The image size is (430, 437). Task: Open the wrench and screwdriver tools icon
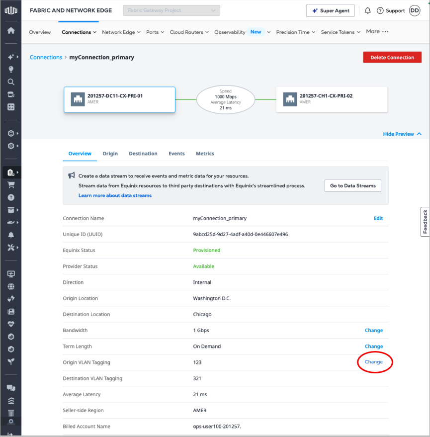click(x=11, y=248)
